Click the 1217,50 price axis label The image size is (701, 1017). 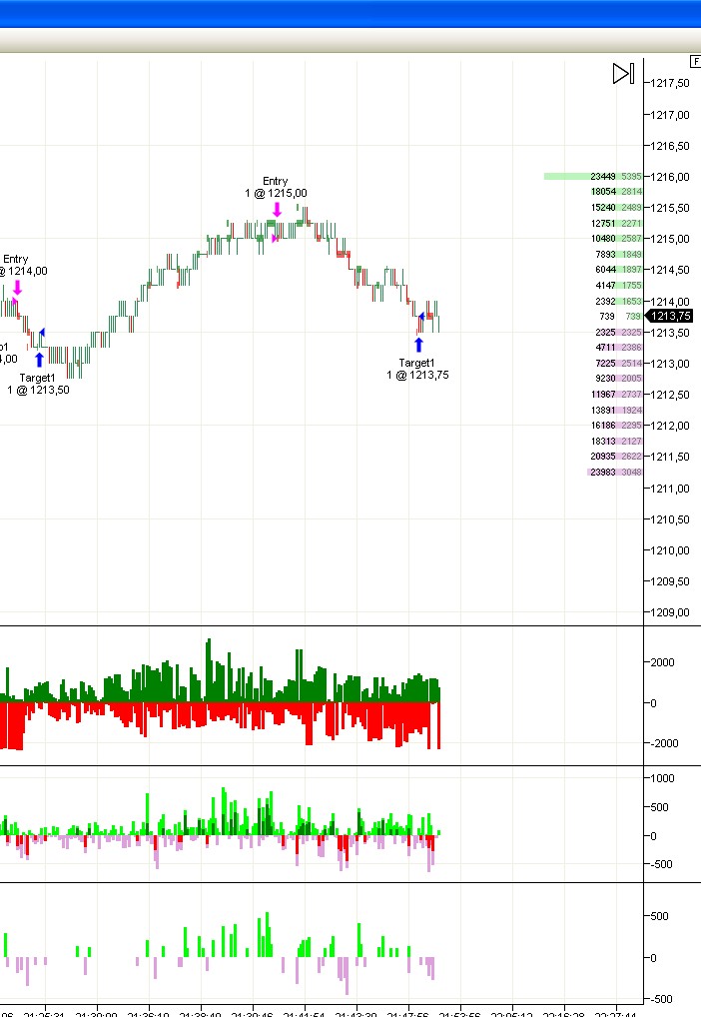(x=669, y=84)
